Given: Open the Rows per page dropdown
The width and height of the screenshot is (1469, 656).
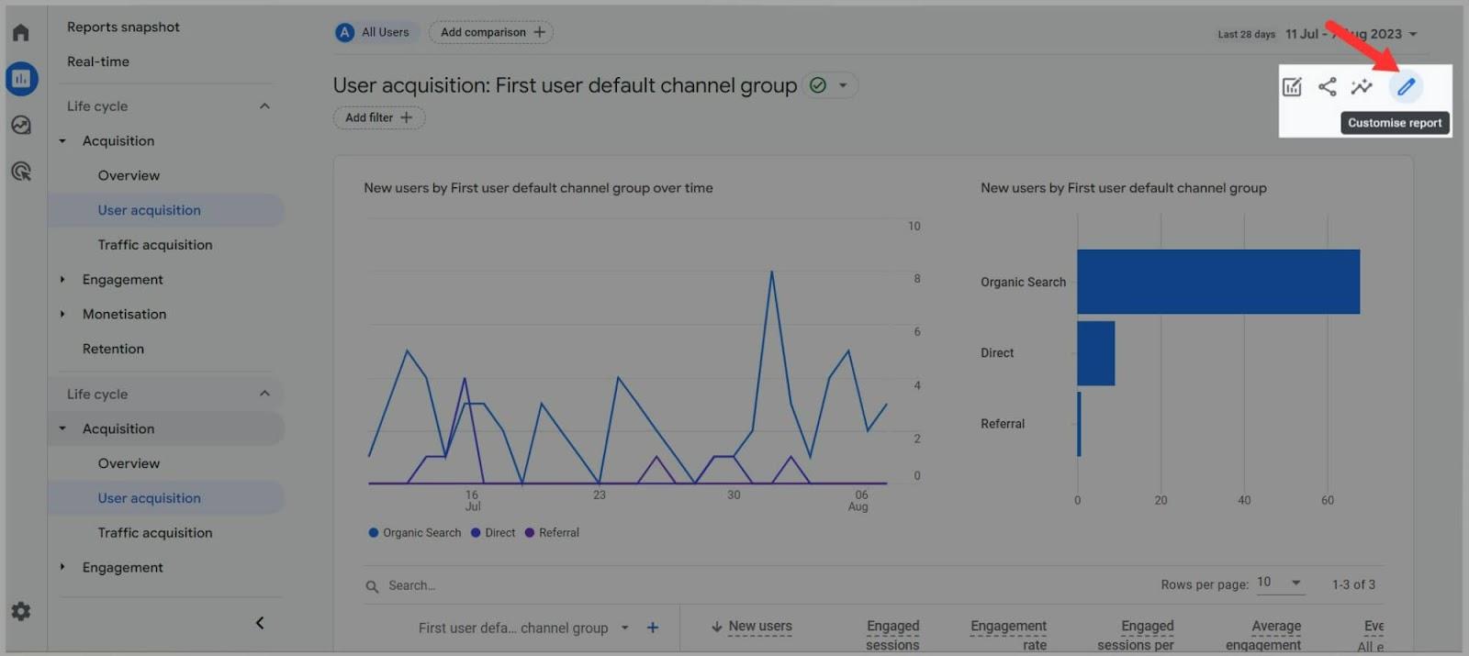Looking at the screenshot, I should 1280,583.
